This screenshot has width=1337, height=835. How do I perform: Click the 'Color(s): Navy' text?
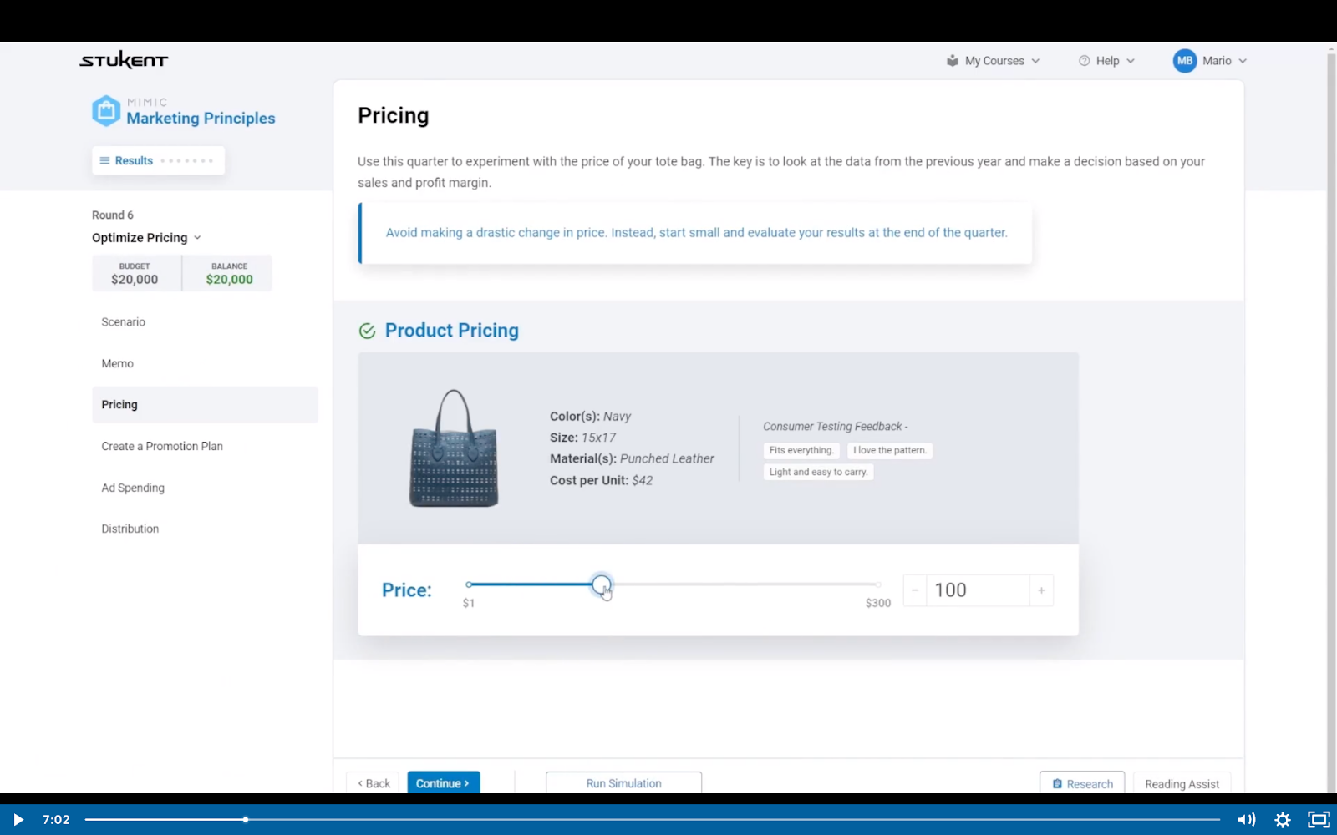(x=590, y=417)
